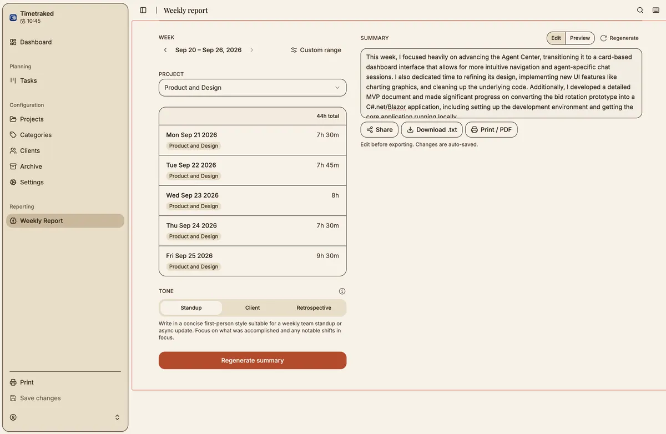This screenshot has height=434, width=666.
Task: Toggle the sidebar panel icon
Action: point(143,10)
